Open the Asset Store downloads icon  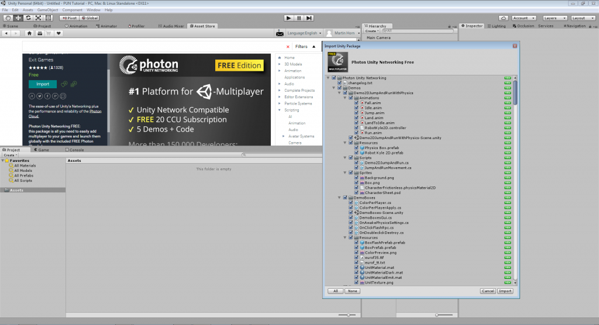(39, 33)
